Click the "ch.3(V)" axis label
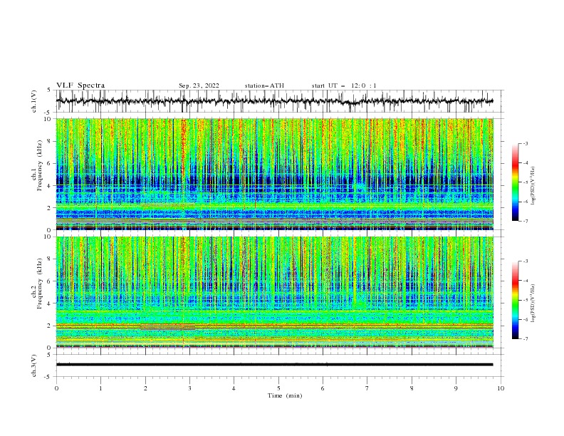Image resolution: width=564 pixels, height=436 pixels. (34, 365)
